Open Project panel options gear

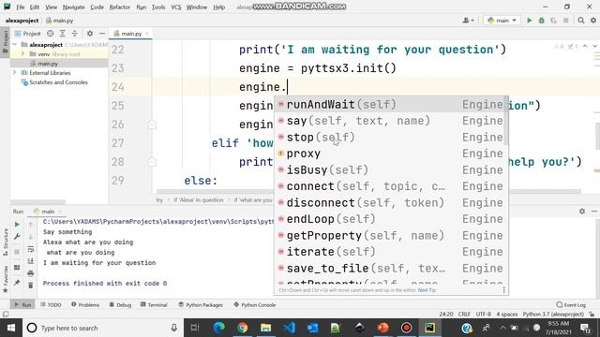[x=90, y=34]
